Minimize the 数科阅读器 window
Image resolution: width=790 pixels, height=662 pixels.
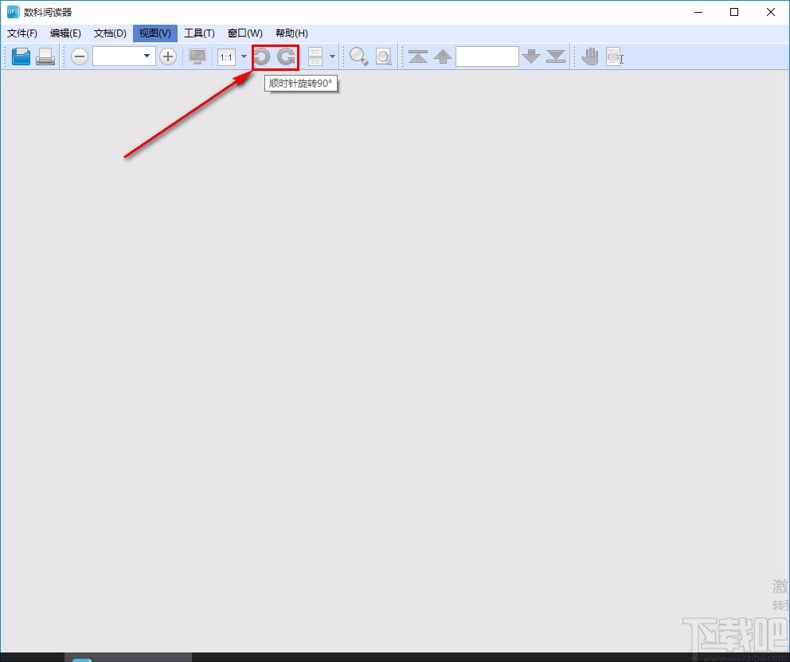[698, 12]
